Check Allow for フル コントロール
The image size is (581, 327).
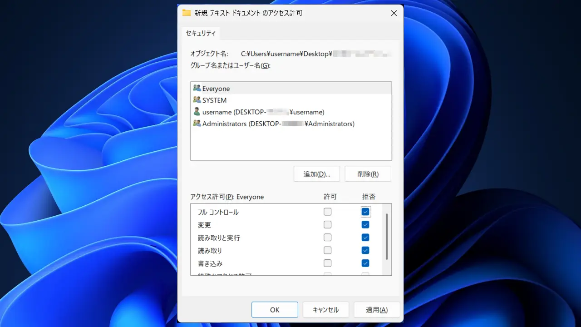click(x=328, y=212)
